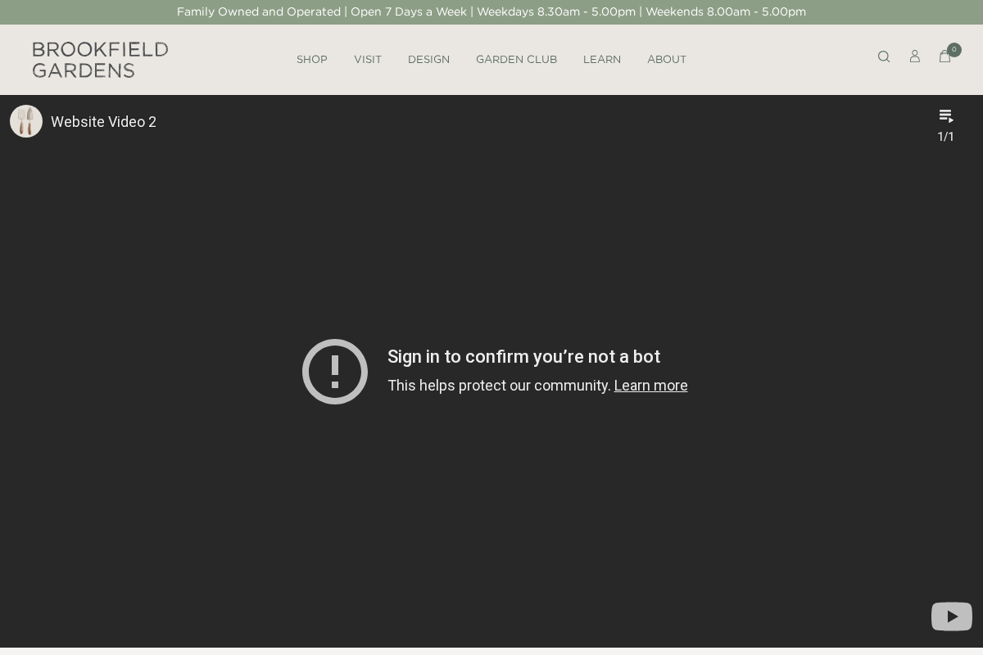
Task: Open the Garden Club menu
Action: [516, 59]
